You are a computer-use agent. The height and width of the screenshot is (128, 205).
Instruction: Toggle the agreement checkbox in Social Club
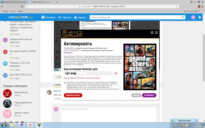click(65, 83)
